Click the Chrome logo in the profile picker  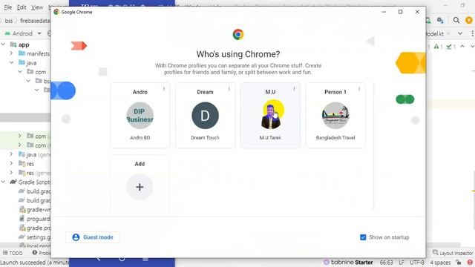[238, 35]
